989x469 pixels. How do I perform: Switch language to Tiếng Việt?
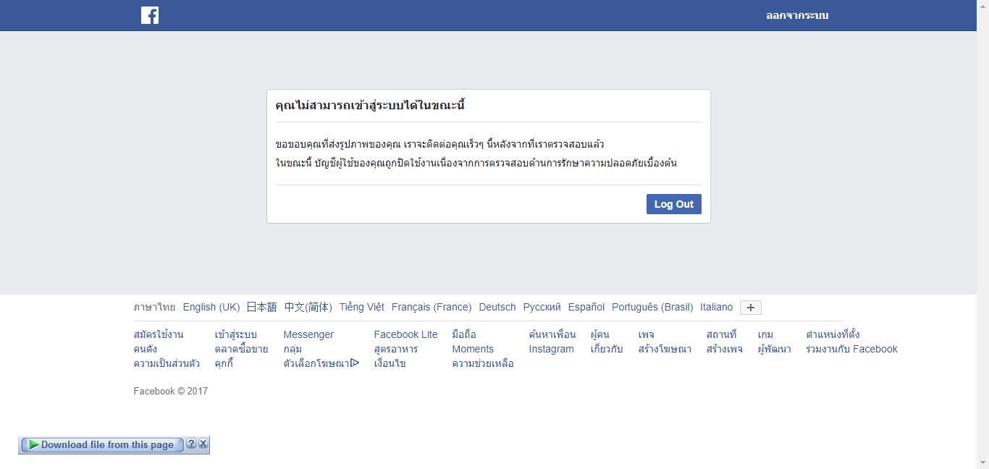(362, 307)
